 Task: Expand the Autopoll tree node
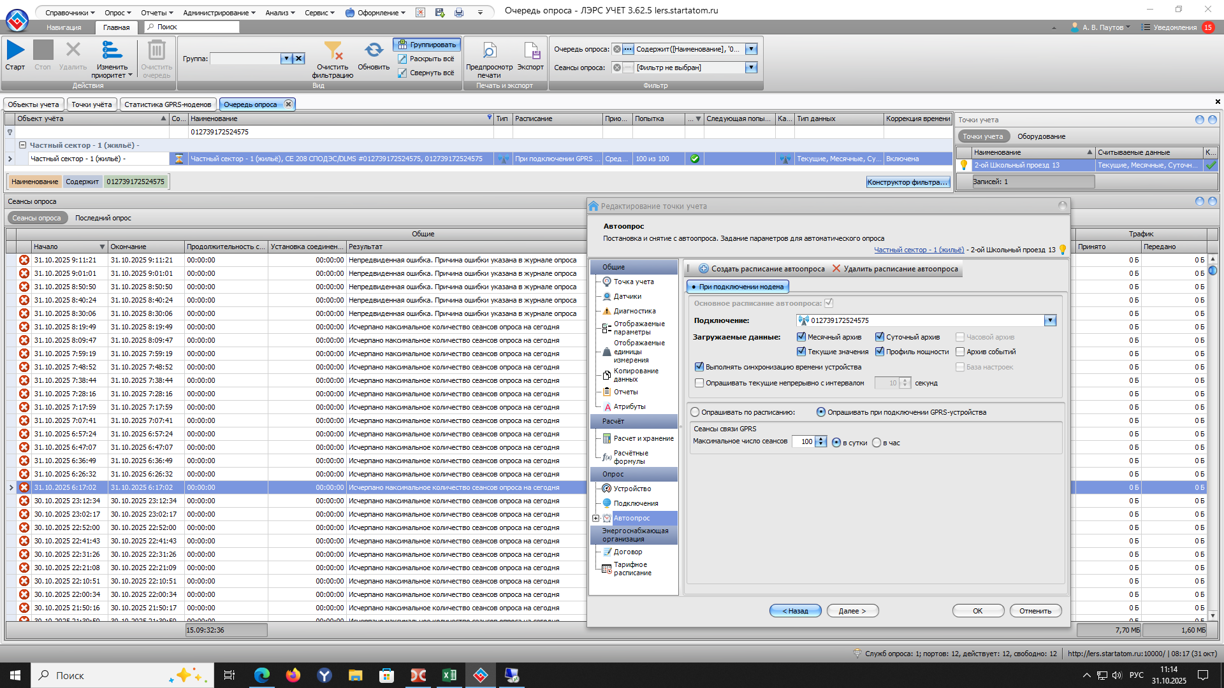(x=595, y=518)
